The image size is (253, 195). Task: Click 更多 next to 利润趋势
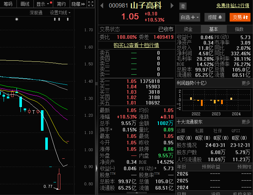246,83
